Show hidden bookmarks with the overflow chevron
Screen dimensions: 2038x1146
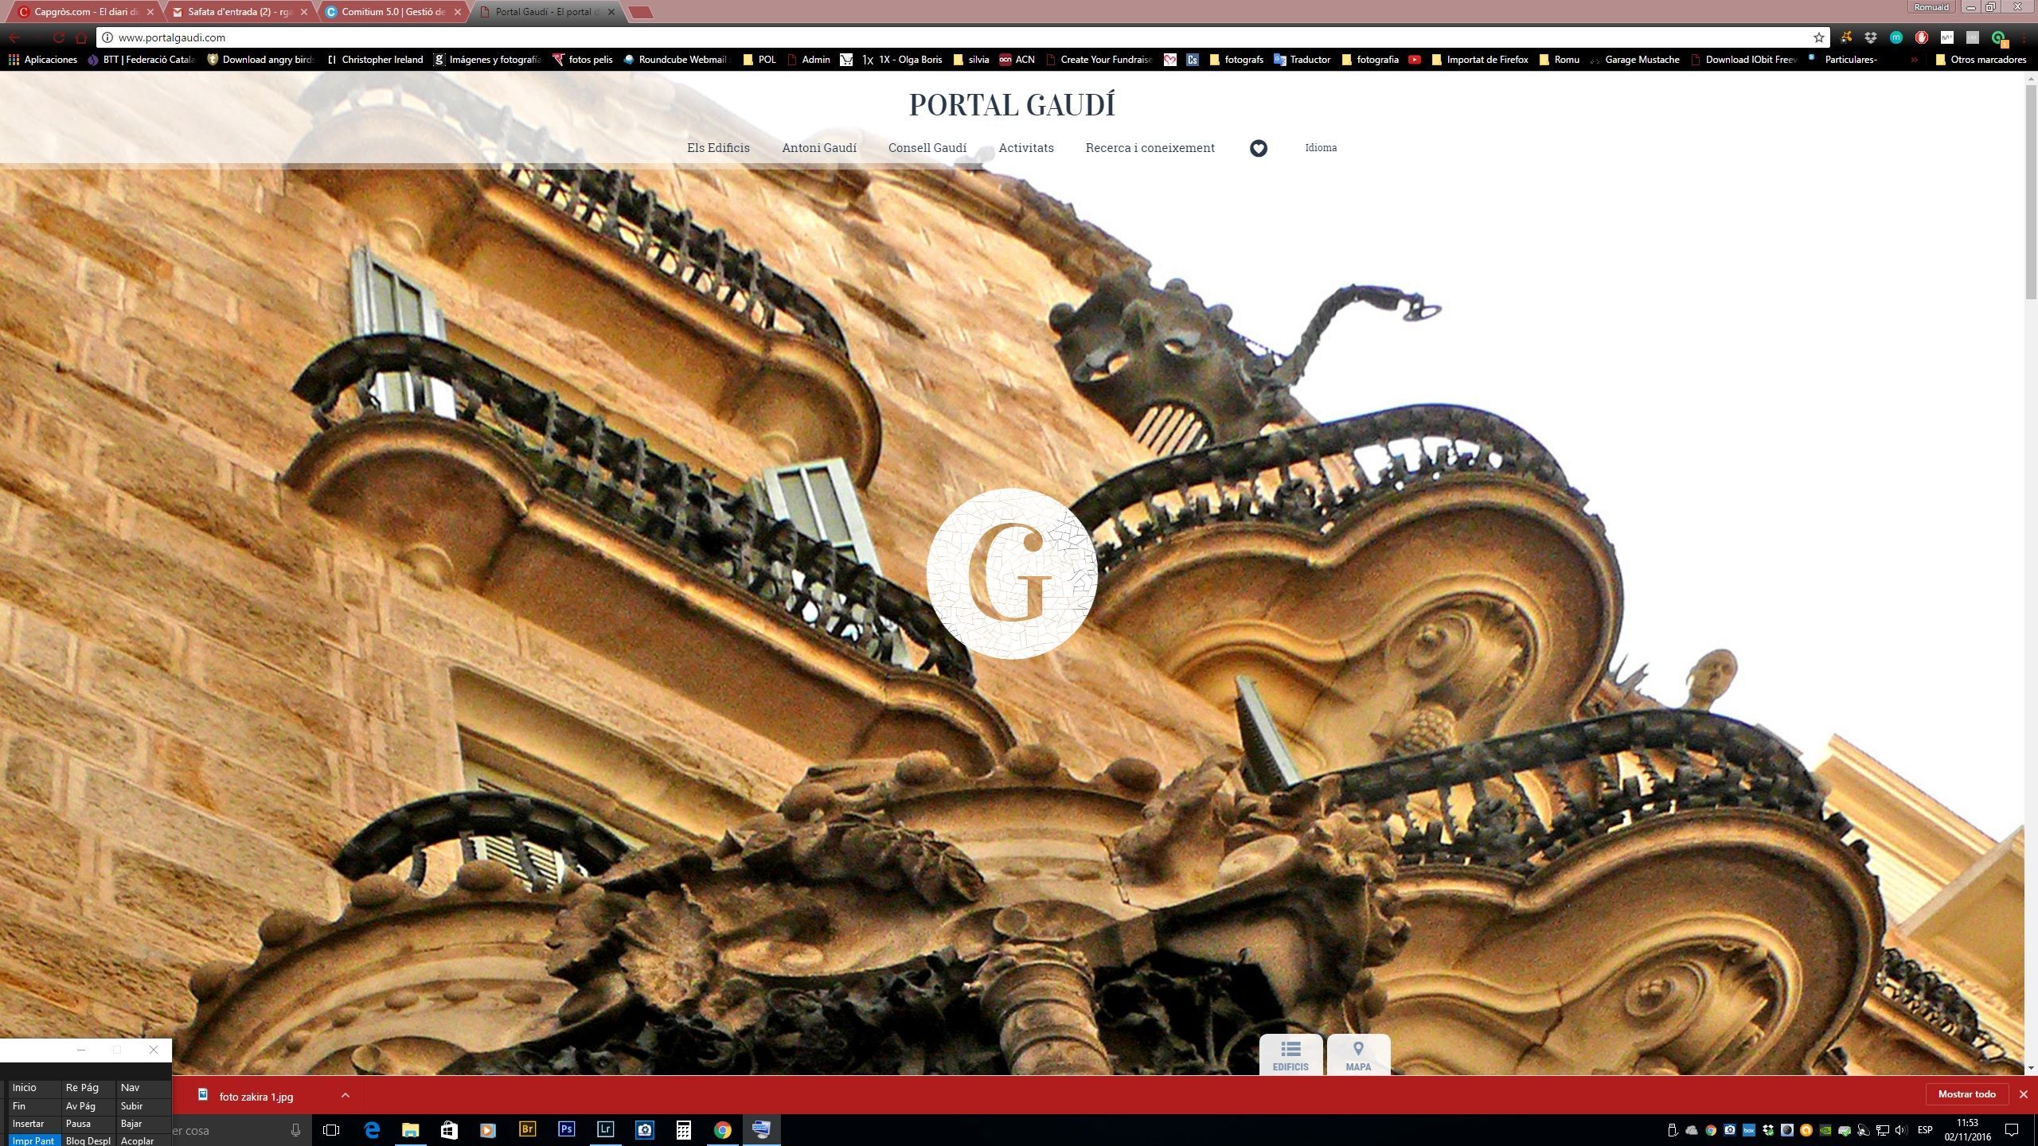pyautogui.click(x=1914, y=60)
